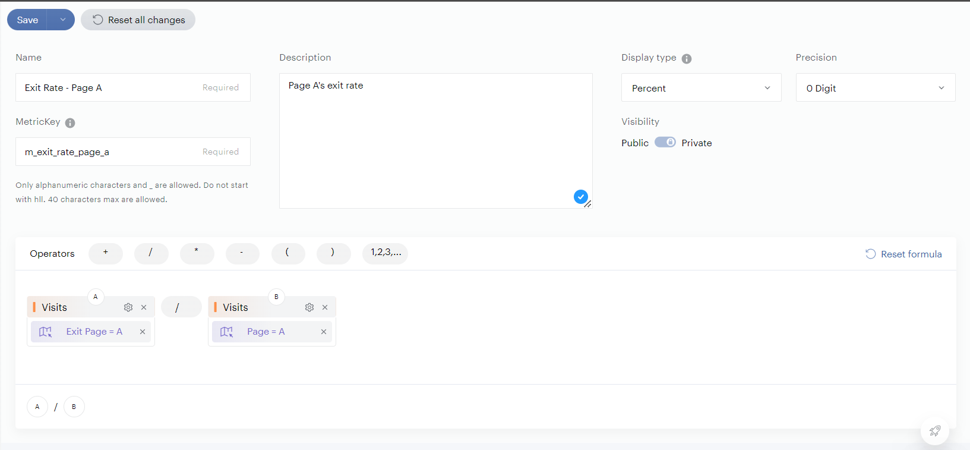Viewport: 970px width, 450px height.
Task: Insert the plus operator
Action: click(x=106, y=253)
